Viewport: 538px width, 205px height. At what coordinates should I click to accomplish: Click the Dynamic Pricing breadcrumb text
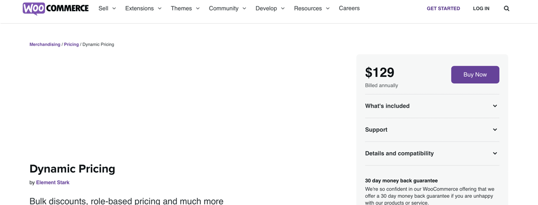(x=98, y=44)
